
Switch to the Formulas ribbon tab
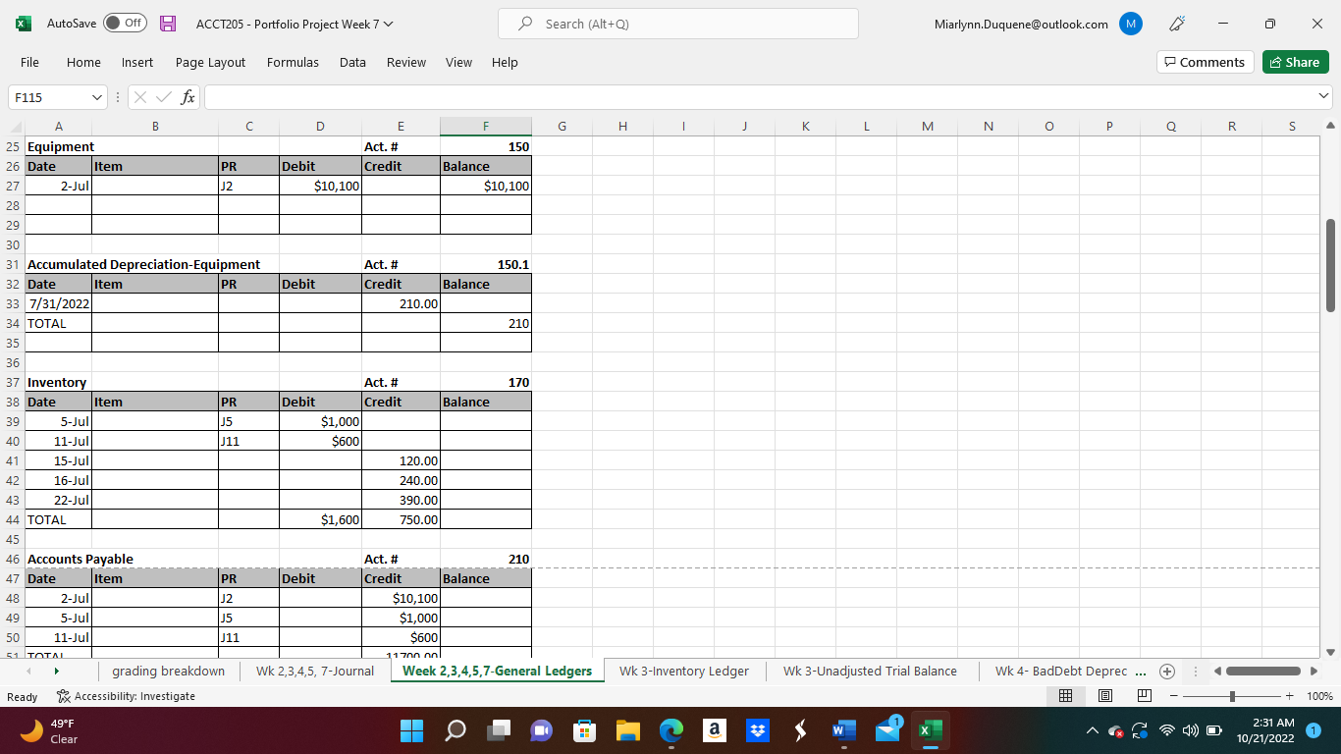293,62
